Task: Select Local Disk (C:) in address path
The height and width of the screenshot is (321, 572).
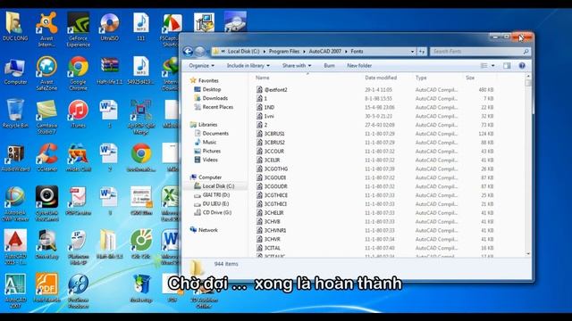Action: (x=243, y=52)
